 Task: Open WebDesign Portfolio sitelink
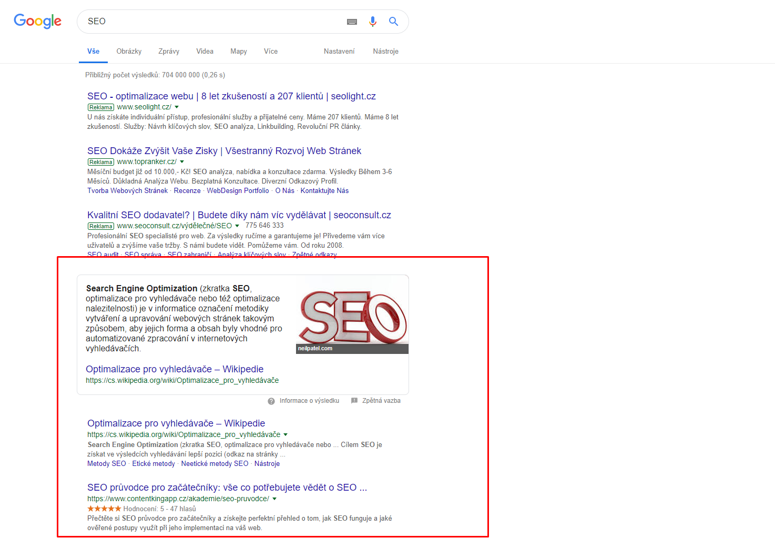238,191
